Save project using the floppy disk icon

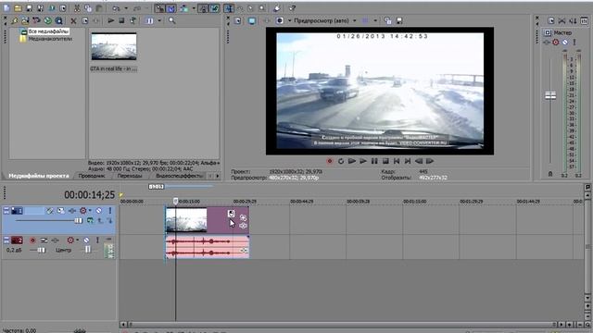click(x=29, y=8)
